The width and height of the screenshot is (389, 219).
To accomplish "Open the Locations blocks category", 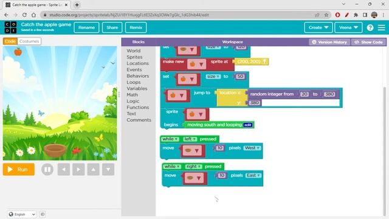I will click(x=138, y=63).
